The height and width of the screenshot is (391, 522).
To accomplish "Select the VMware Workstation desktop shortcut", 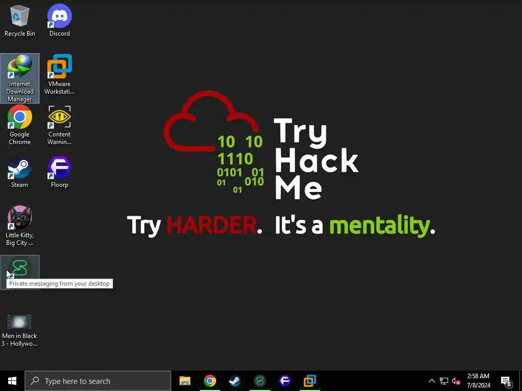I will 60,75.
